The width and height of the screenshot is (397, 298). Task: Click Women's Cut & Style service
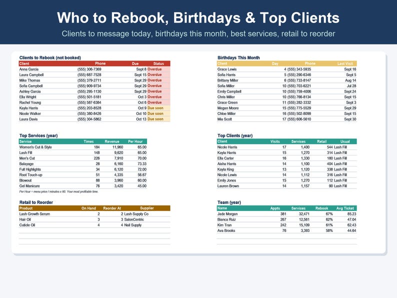[35, 147]
